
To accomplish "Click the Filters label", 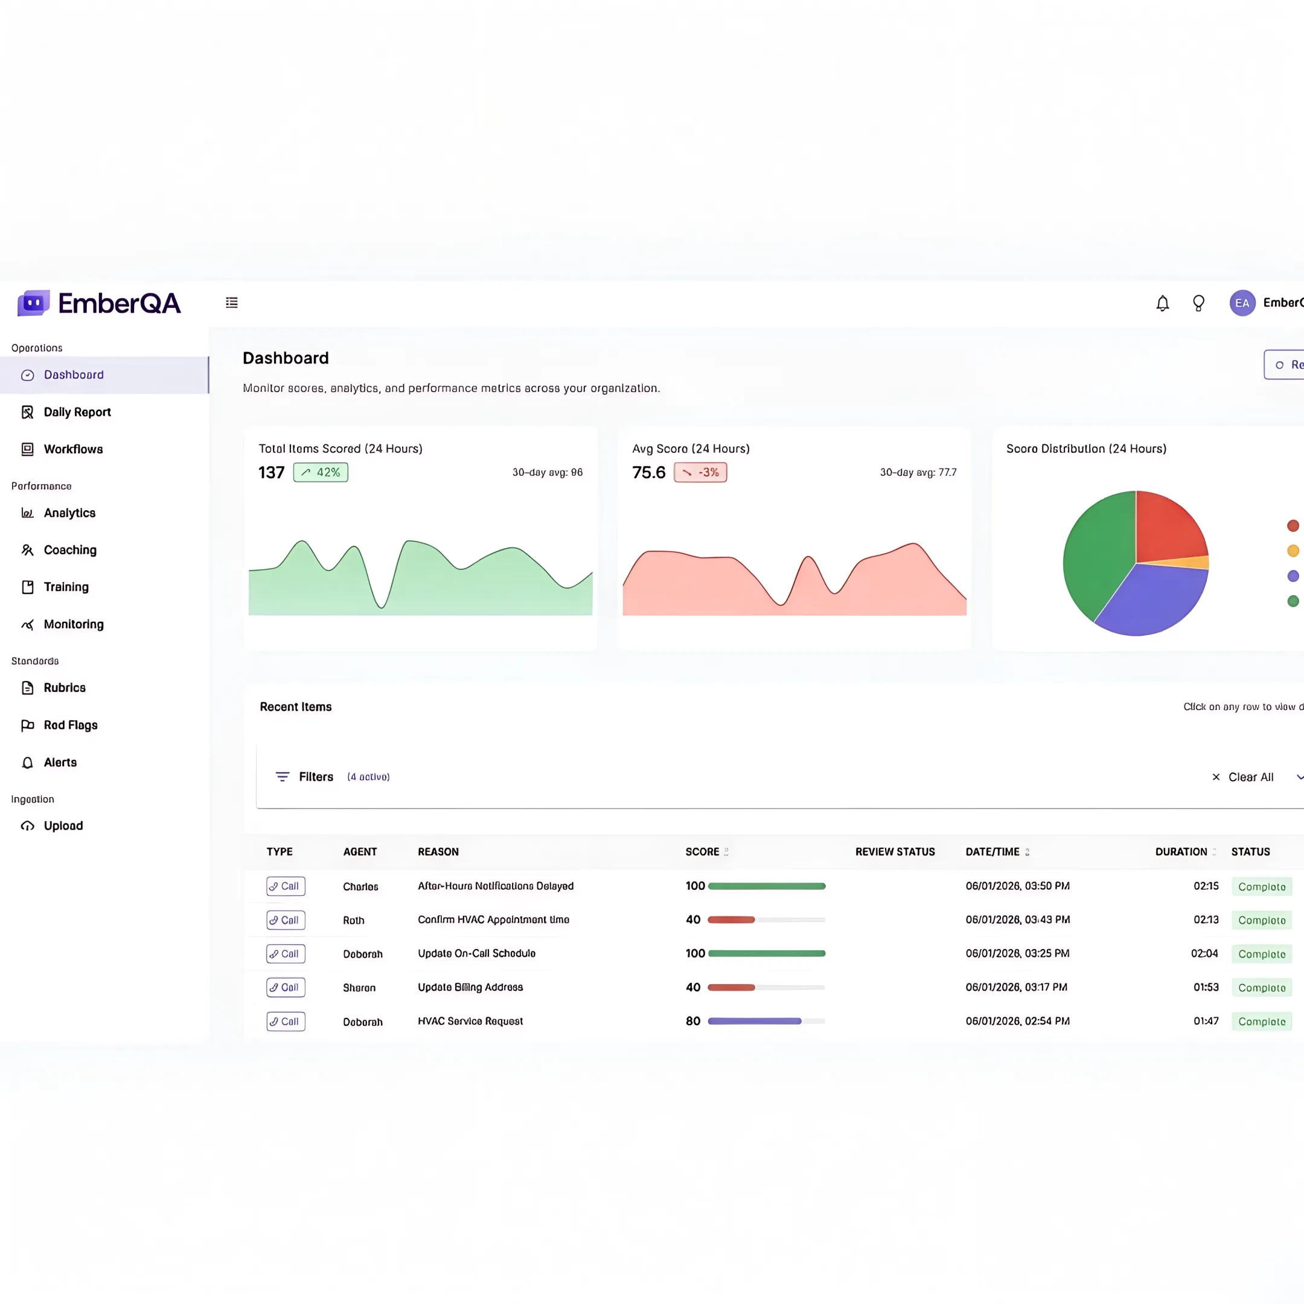I will click(x=316, y=777).
